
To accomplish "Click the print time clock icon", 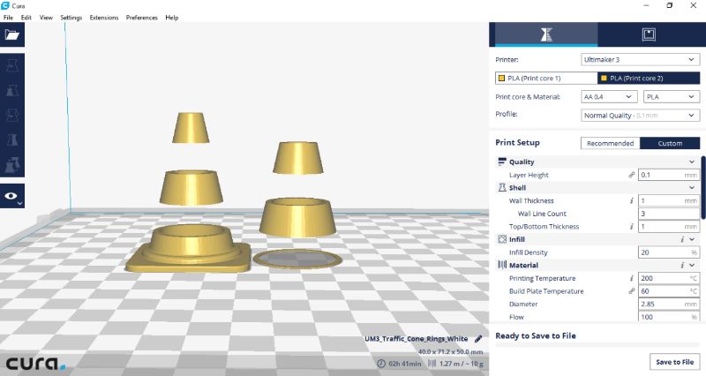I will coord(381,364).
